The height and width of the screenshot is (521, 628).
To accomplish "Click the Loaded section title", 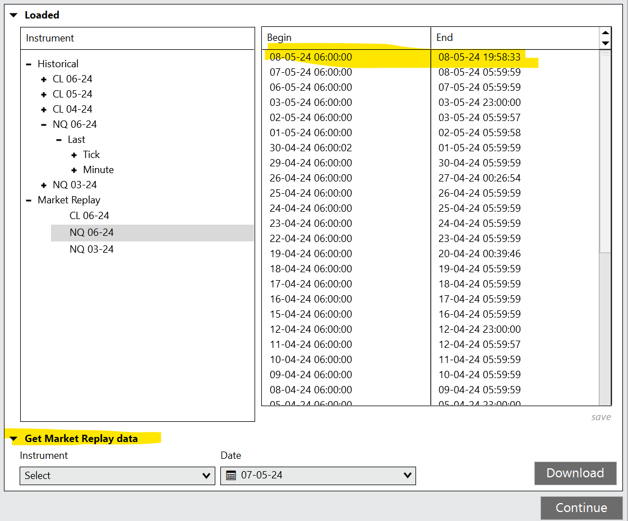I will click(42, 15).
